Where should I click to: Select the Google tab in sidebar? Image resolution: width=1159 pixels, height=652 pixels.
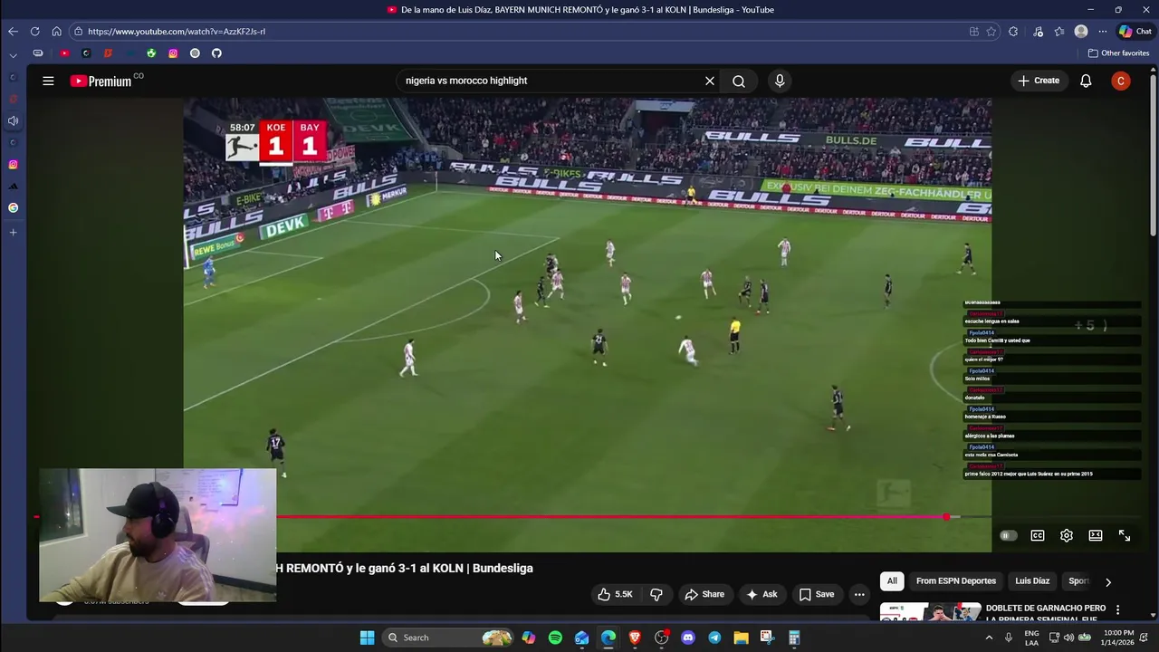click(x=13, y=208)
